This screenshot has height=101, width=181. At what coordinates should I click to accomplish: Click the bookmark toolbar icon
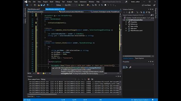tap(105, 5)
